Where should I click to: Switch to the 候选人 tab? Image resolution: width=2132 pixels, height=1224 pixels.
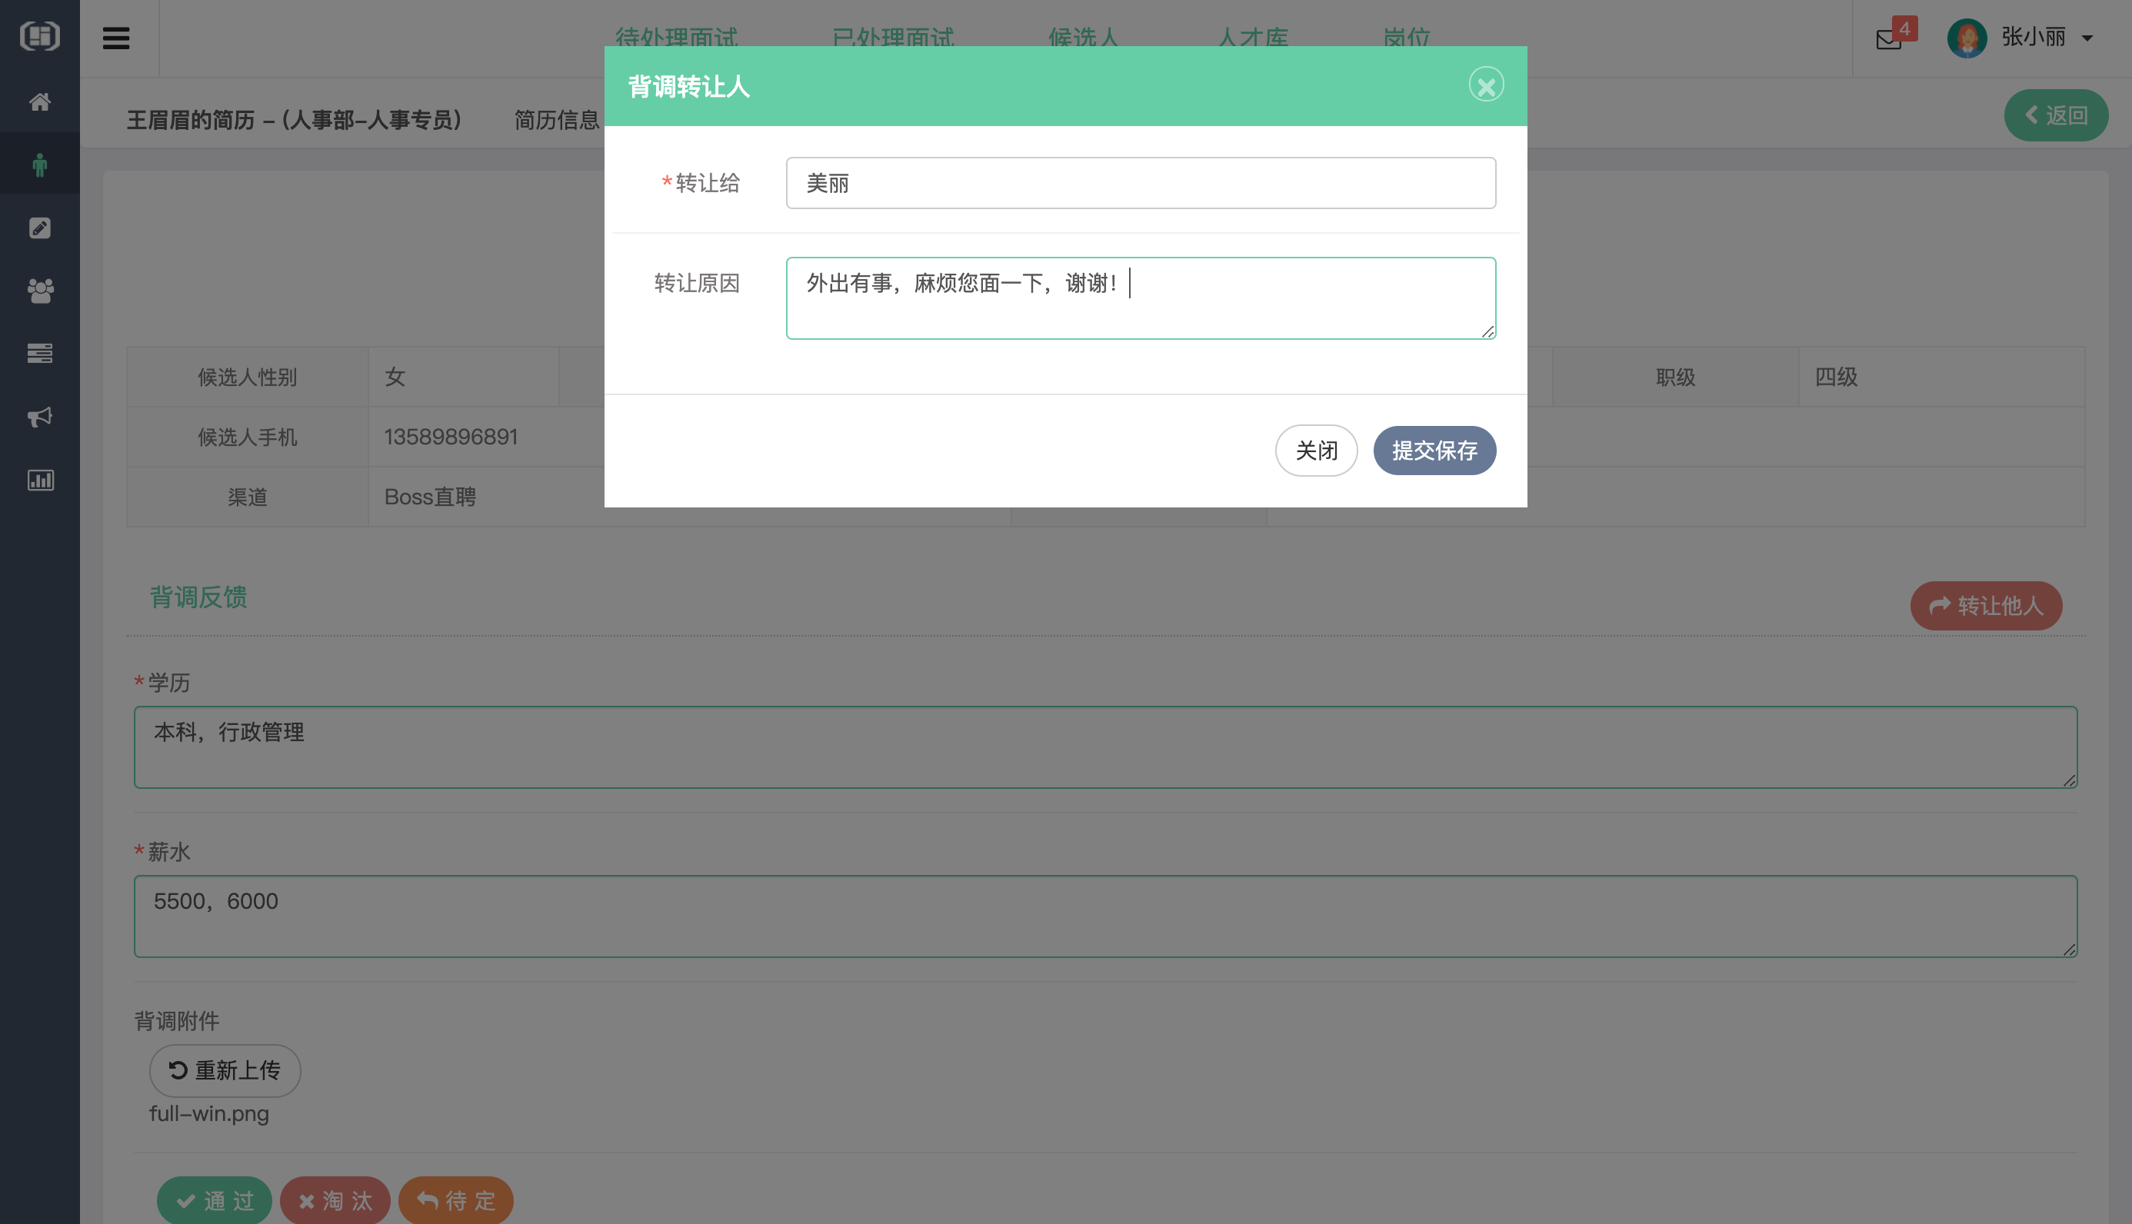pos(1084,38)
